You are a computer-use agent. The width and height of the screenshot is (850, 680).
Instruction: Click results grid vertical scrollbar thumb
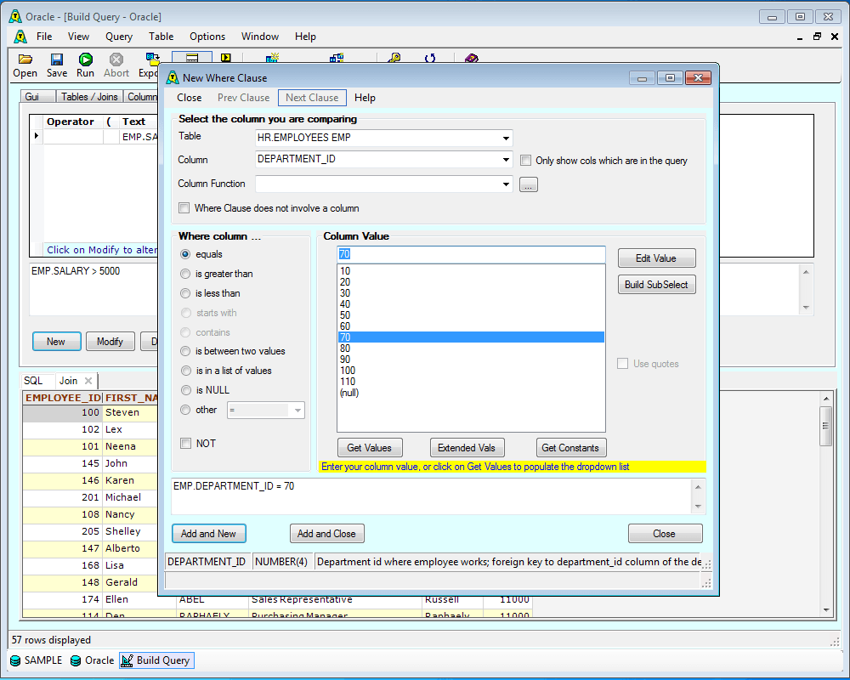pos(825,426)
